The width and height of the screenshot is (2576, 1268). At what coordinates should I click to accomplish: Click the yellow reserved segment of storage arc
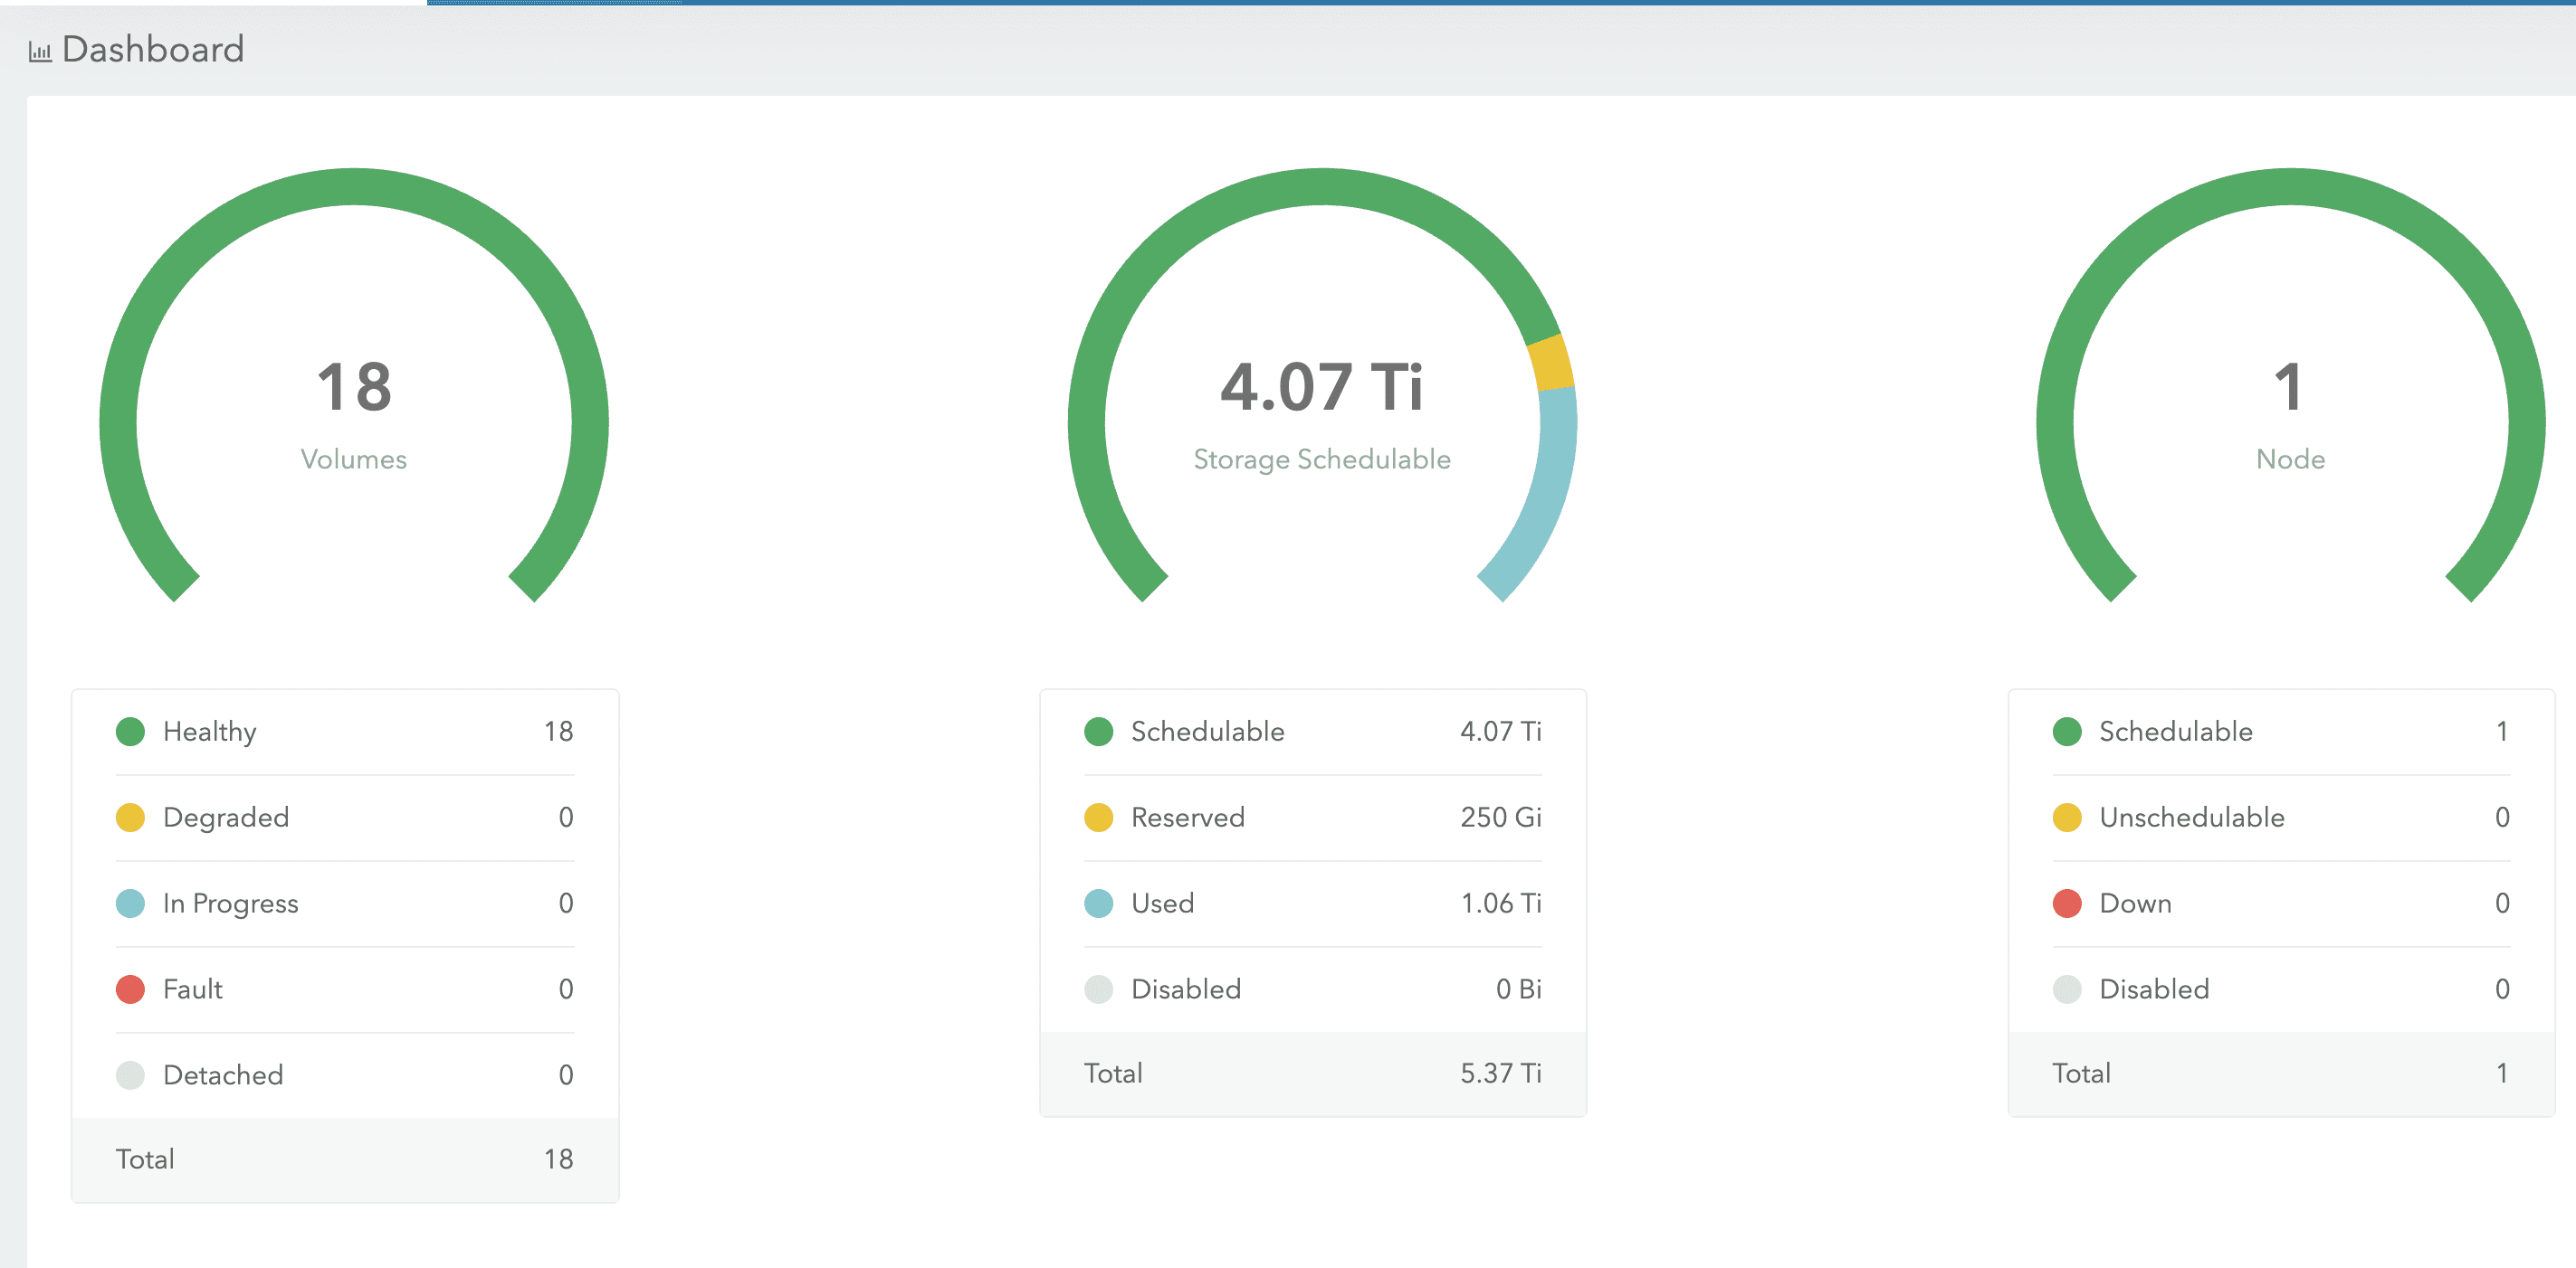pos(1551,364)
